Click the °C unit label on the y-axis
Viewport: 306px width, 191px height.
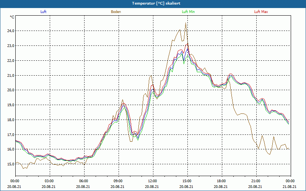pyautogui.click(x=12, y=17)
